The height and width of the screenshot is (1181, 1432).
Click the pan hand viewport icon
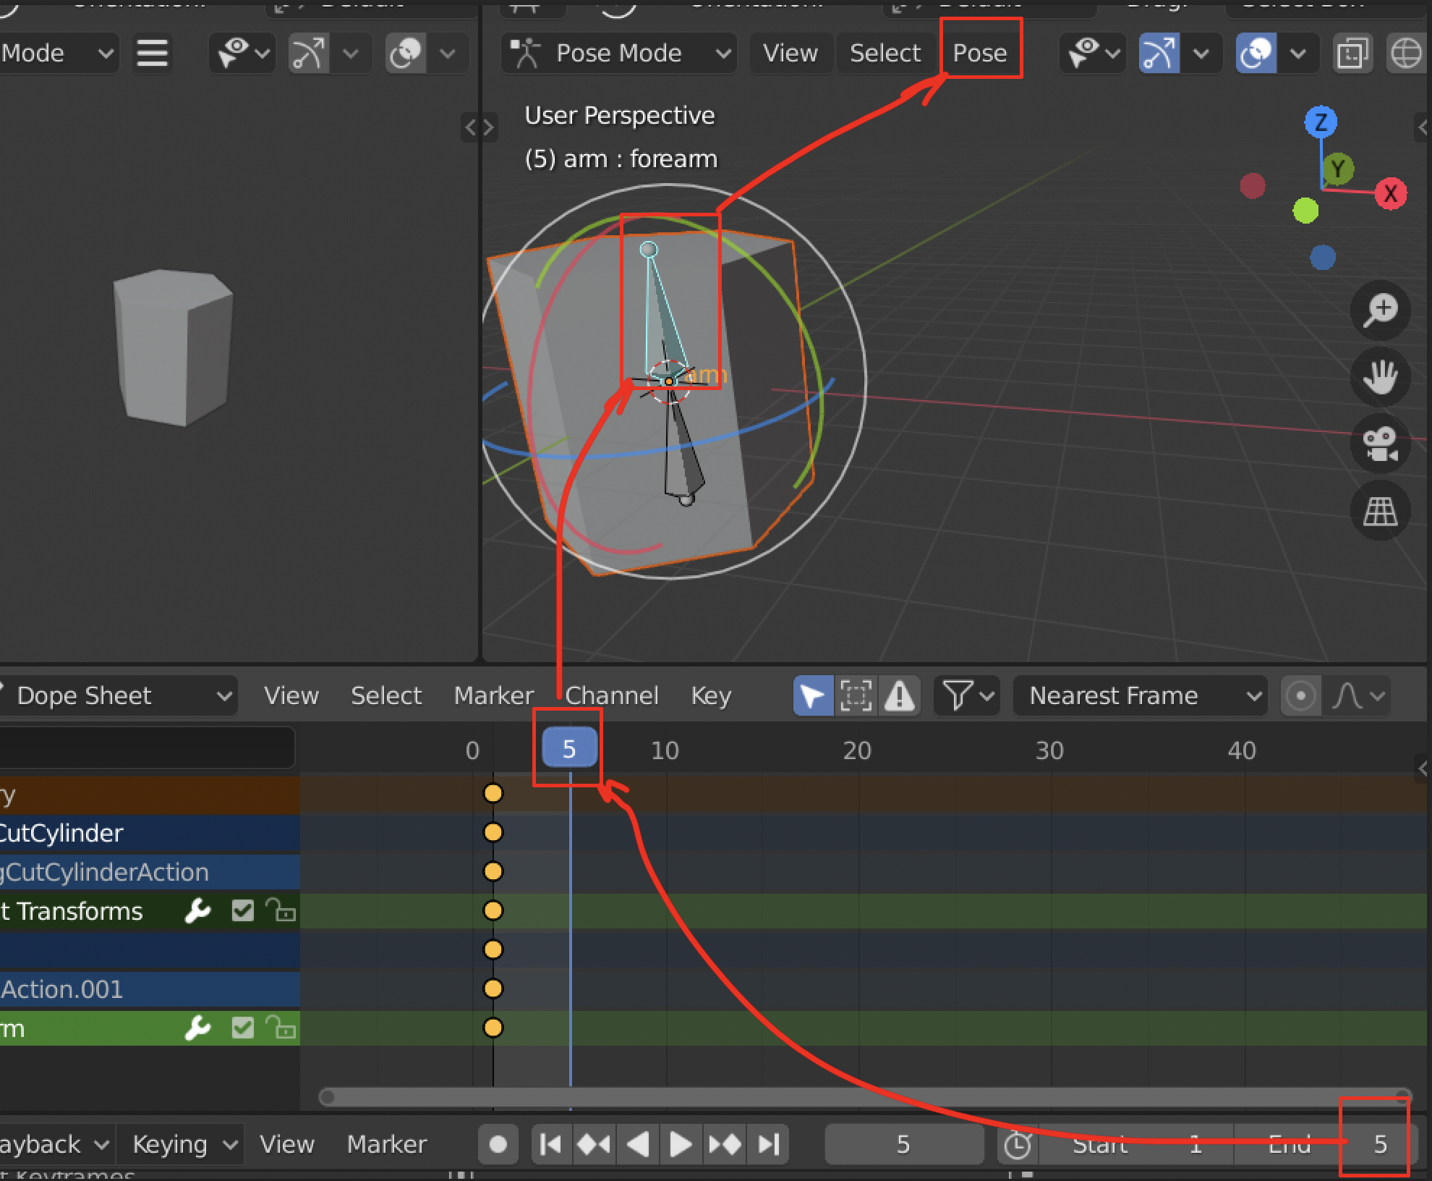1380,377
